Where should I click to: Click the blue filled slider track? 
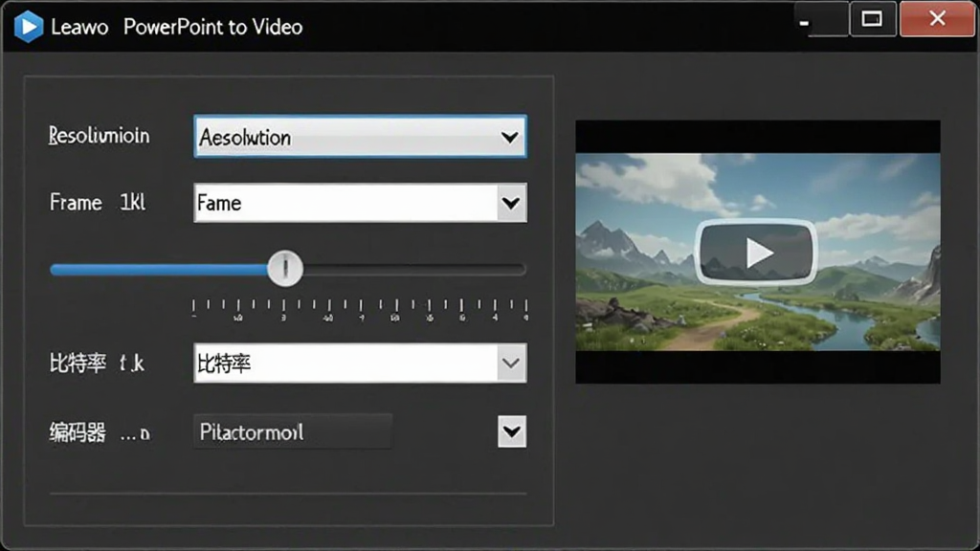(160, 269)
